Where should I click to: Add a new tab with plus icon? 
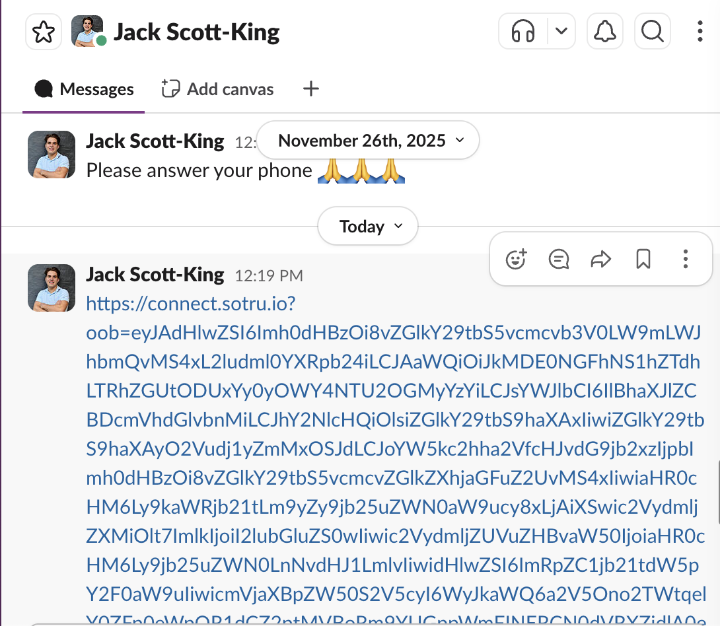pyautogui.click(x=310, y=89)
